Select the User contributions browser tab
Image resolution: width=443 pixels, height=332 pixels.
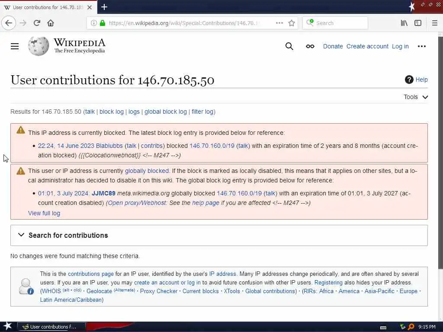point(48,7)
